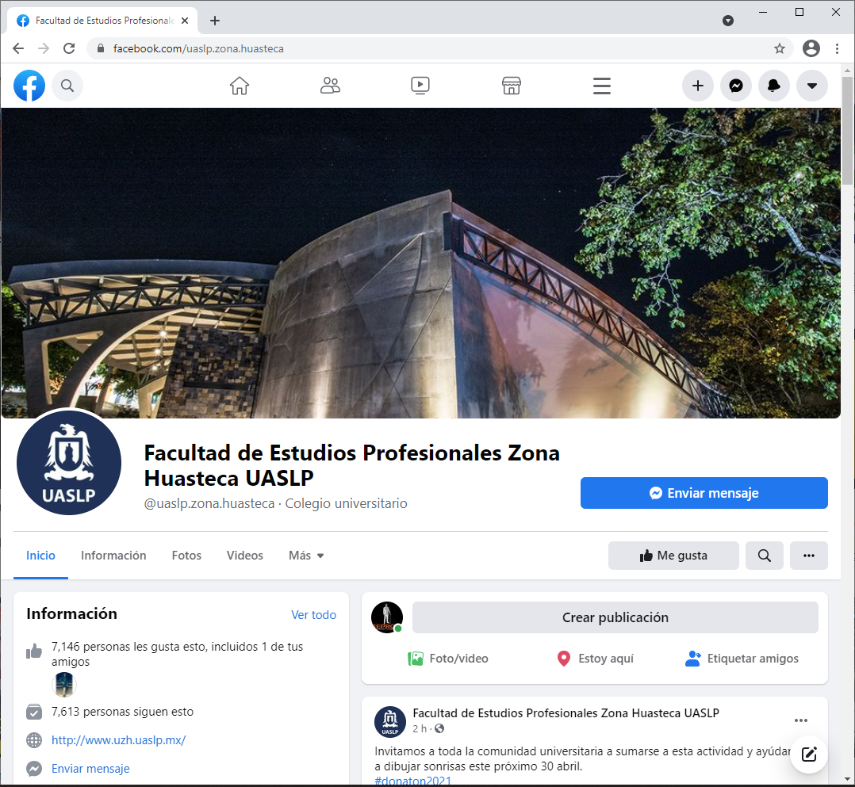The width and height of the screenshot is (855, 787).
Task: Close the Facultad de Estudios Profesionales tab
Action: 185,21
